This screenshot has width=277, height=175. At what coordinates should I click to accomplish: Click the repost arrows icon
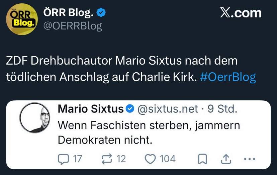(106, 158)
